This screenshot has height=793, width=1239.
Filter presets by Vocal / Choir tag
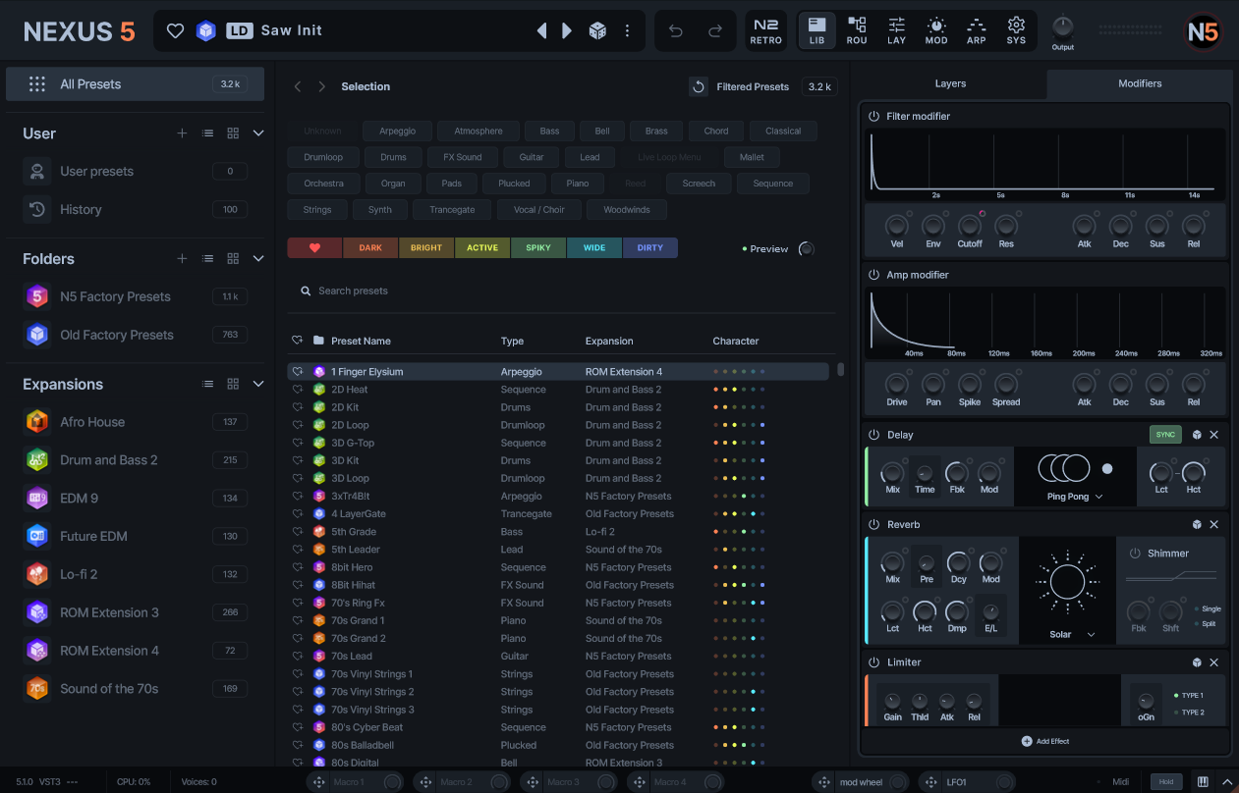539,209
